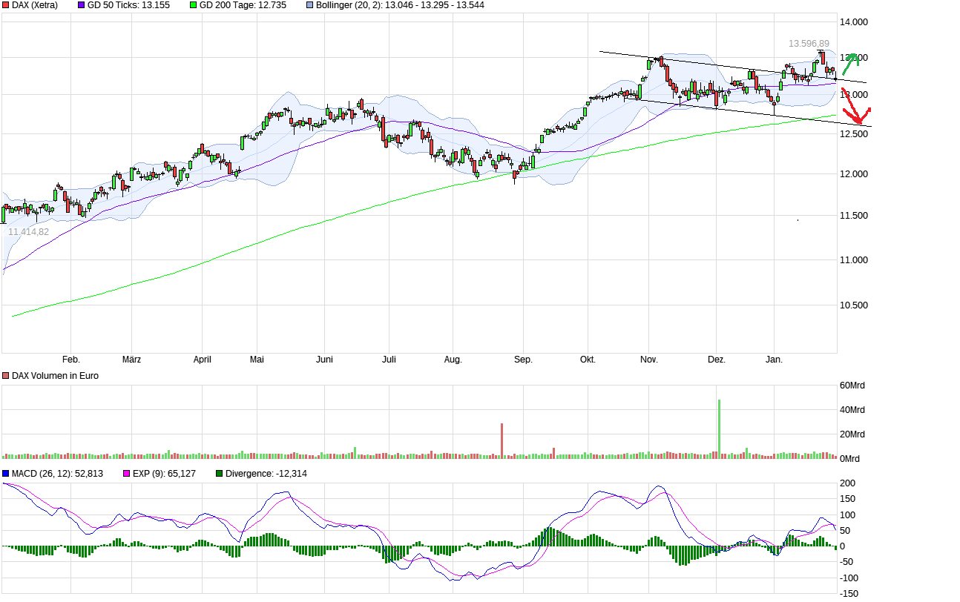960x602 pixels.
Task: Click the 'Juli' month axis label
Action: pos(389,360)
